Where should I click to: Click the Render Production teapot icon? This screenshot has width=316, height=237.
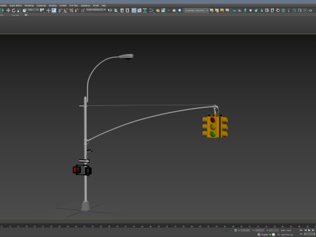tap(174, 11)
